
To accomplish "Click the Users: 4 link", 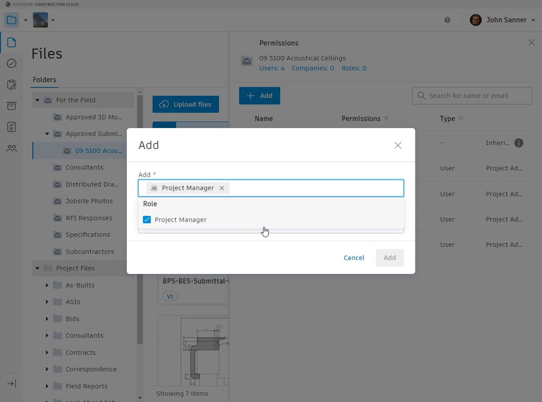I will tap(272, 68).
